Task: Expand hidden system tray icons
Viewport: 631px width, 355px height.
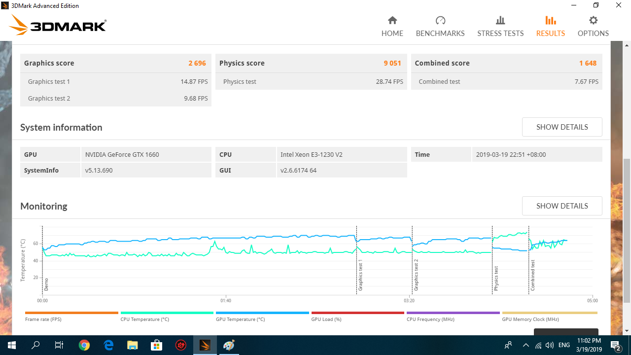Action: coord(526,345)
